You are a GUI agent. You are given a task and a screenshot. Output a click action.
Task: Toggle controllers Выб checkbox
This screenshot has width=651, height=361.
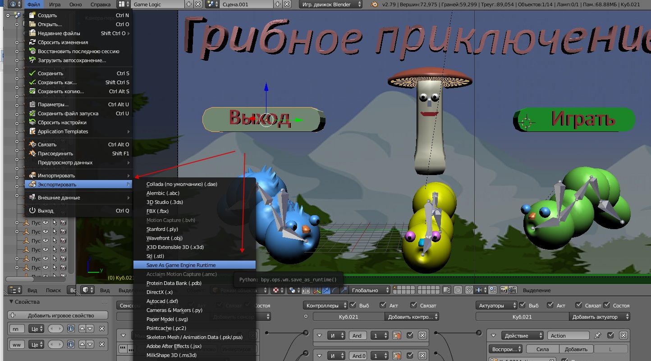click(353, 305)
